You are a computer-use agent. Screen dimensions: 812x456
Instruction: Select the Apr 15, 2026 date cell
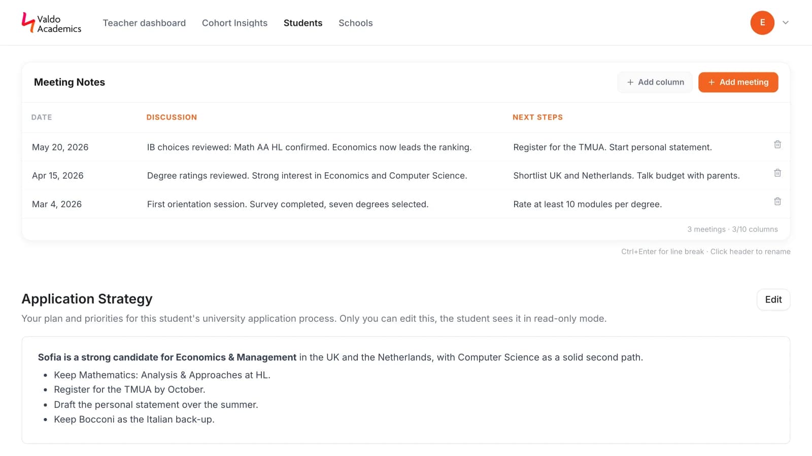pos(57,175)
